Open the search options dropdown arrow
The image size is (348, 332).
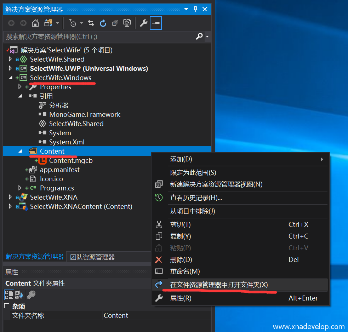tap(207, 36)
